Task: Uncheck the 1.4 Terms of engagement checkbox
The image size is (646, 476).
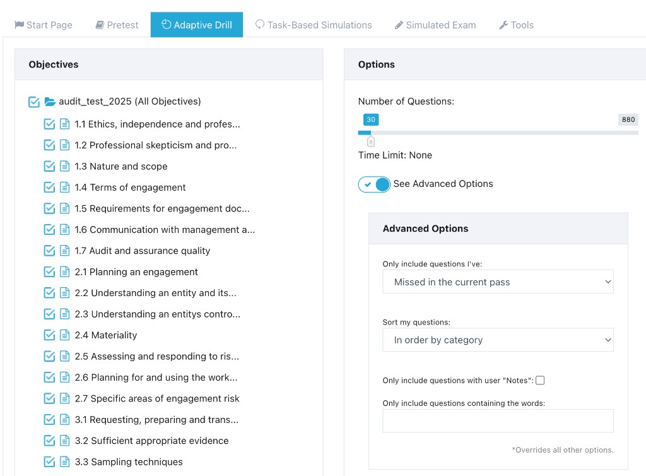Action: coord(49,187)
